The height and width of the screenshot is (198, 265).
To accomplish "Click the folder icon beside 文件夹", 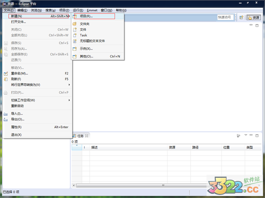I will pyautogui.click(x=75, y=24).
